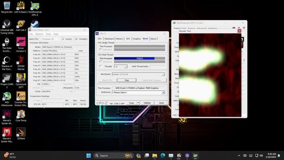The image size is (284, 160).
Task: Open the Recycle Bin desktop icon
Action: (7, 7)
